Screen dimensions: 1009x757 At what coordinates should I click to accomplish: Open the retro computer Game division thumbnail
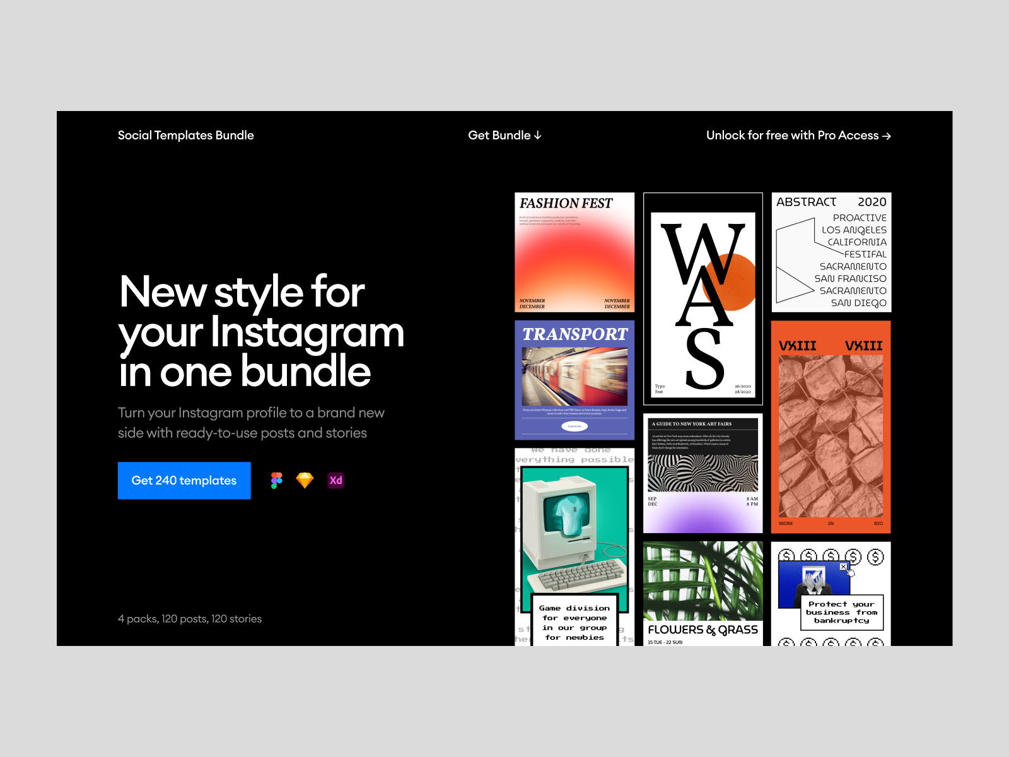click(574, 547)
